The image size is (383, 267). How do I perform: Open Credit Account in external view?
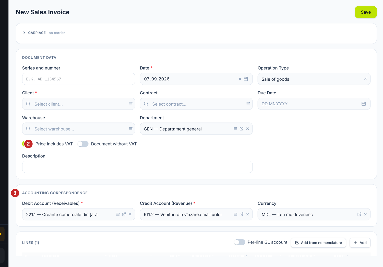(242, 214)
